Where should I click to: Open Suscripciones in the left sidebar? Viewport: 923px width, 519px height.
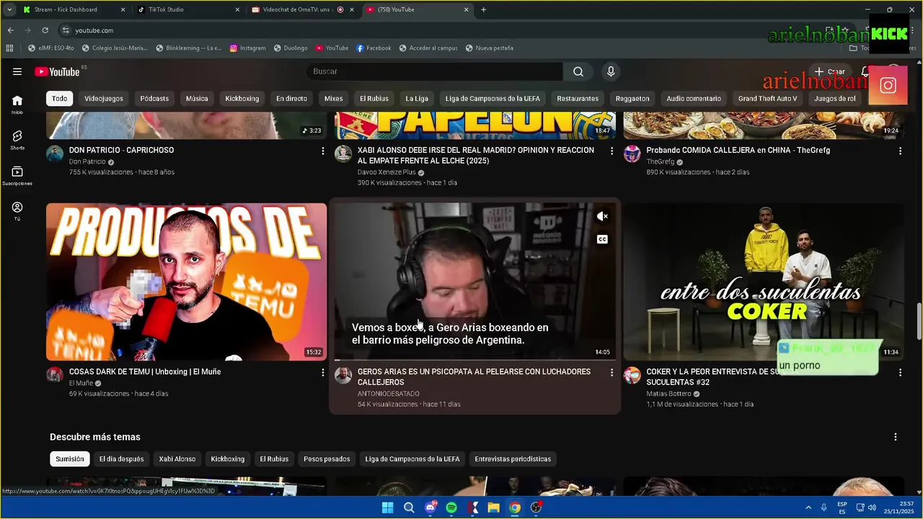[17, 176]
